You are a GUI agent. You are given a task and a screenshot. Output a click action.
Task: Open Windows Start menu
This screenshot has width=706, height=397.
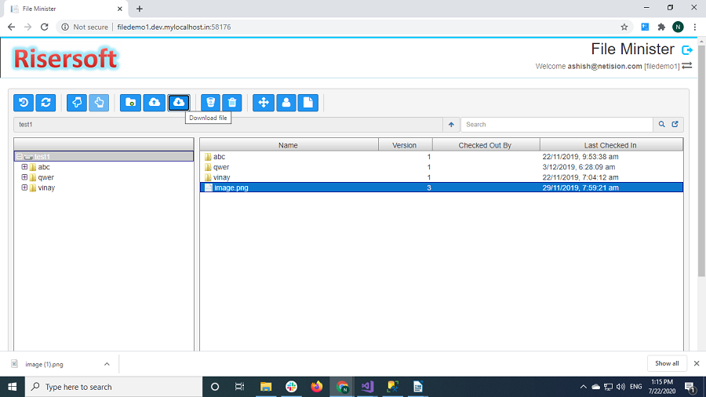[x=13, y=387]
